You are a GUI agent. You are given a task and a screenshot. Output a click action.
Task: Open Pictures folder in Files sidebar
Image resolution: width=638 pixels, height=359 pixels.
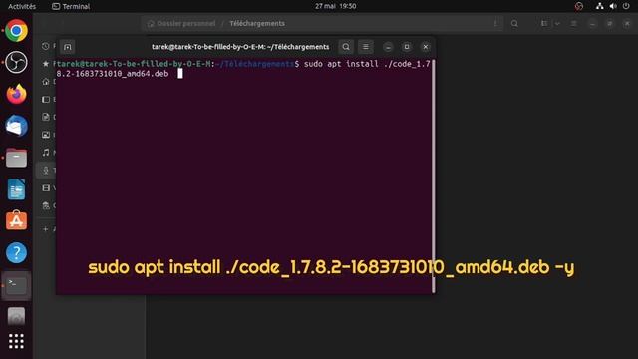(46, 135)
